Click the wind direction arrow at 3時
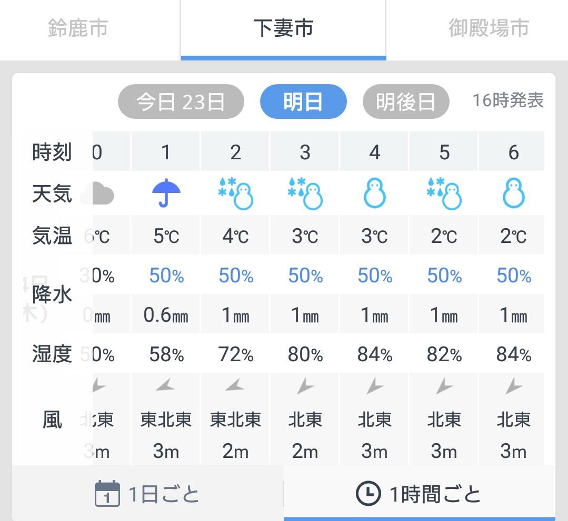568x521 pixels. point(305,386)
